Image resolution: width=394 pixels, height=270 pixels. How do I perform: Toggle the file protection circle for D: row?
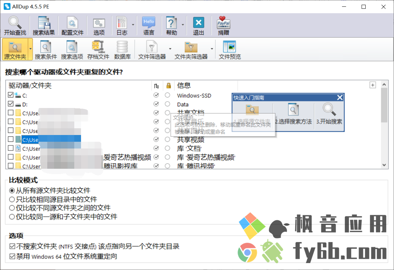(x=167, y=104)
